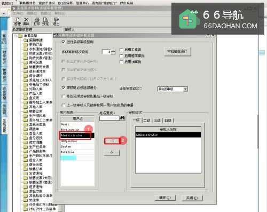Switch to the 二级 review level tab
Viewport: 267px width, 212px height.
[x=146, y=120]
